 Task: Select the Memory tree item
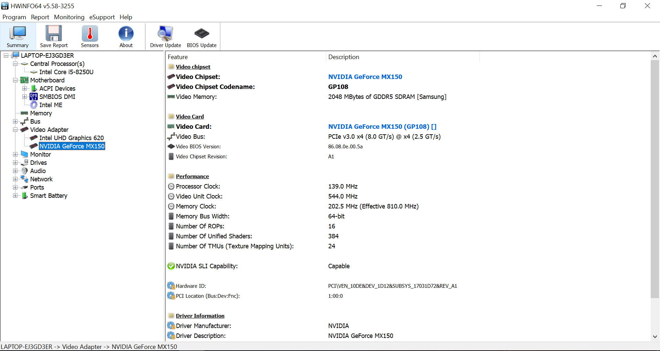pos(41,113)
